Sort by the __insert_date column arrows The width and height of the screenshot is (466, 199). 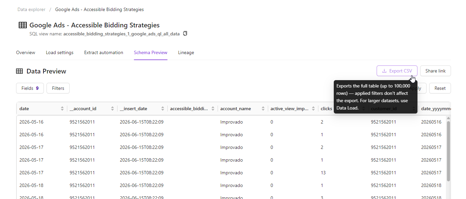(x=163, y=109)
